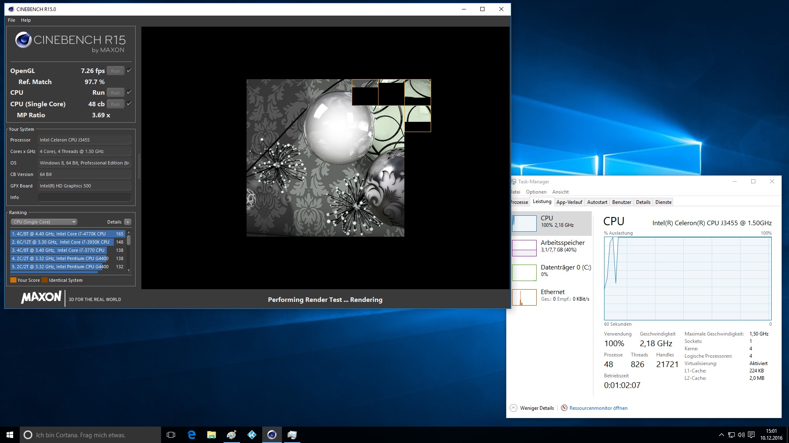Select ranking entry 5 with score 132
789x443 pixels.
(x=68, y=267)
